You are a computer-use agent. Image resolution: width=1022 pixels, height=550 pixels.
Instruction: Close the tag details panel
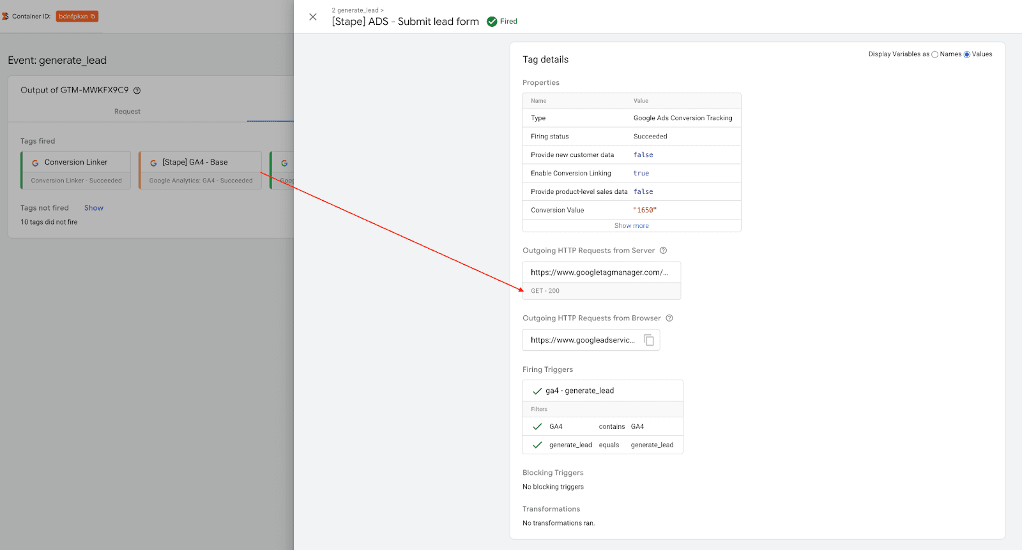313,17
